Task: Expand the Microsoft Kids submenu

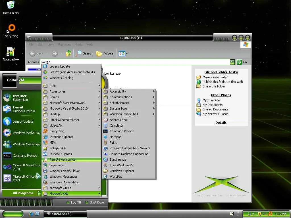Action: [71, 194]
